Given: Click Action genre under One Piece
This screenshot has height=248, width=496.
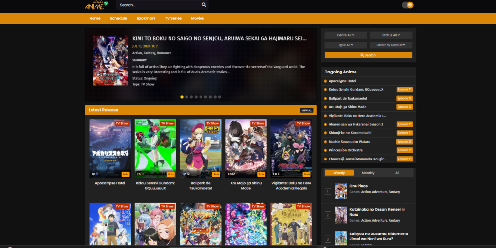Looking at the screenshot, I should click(366, 192).
